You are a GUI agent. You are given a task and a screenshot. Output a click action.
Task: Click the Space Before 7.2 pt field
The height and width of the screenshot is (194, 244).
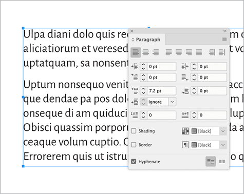click(161, 91)
